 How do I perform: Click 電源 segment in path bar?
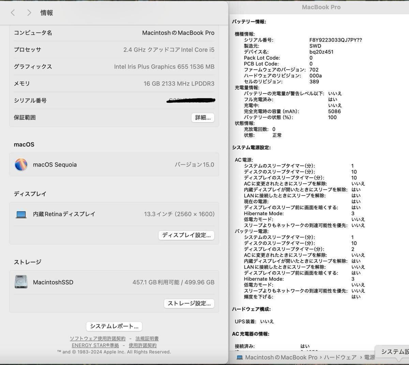[x=369, y=357]
